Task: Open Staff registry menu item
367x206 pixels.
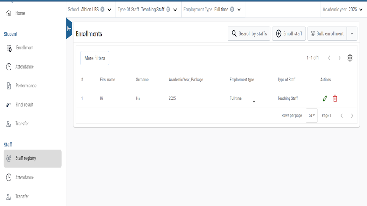Action: pos(33,158)
